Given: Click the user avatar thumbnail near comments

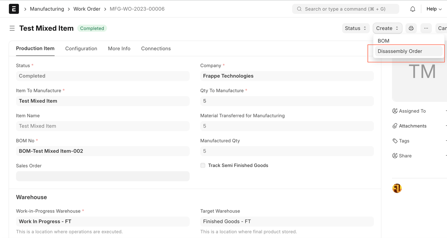Looking at the screenshot, I should (x=397, y=188).
